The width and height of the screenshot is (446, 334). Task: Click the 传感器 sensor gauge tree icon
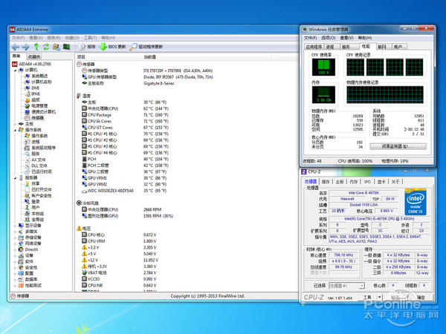point(28,118)
